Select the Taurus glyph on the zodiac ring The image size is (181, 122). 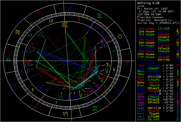120,36
